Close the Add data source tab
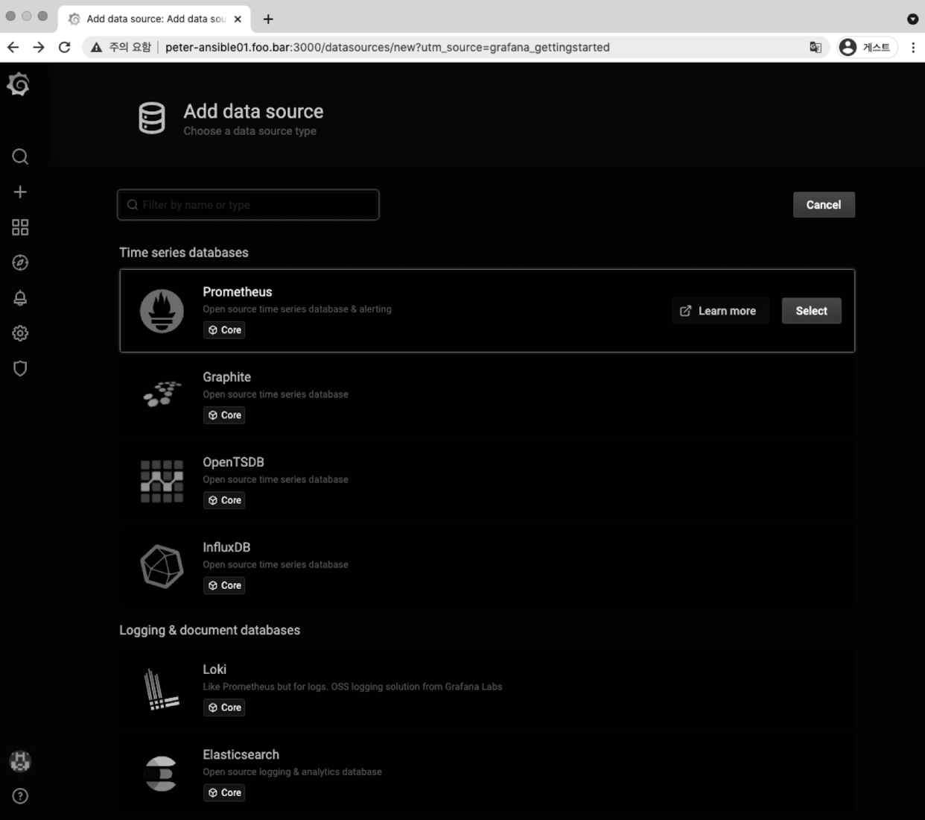 pos(238,19)
